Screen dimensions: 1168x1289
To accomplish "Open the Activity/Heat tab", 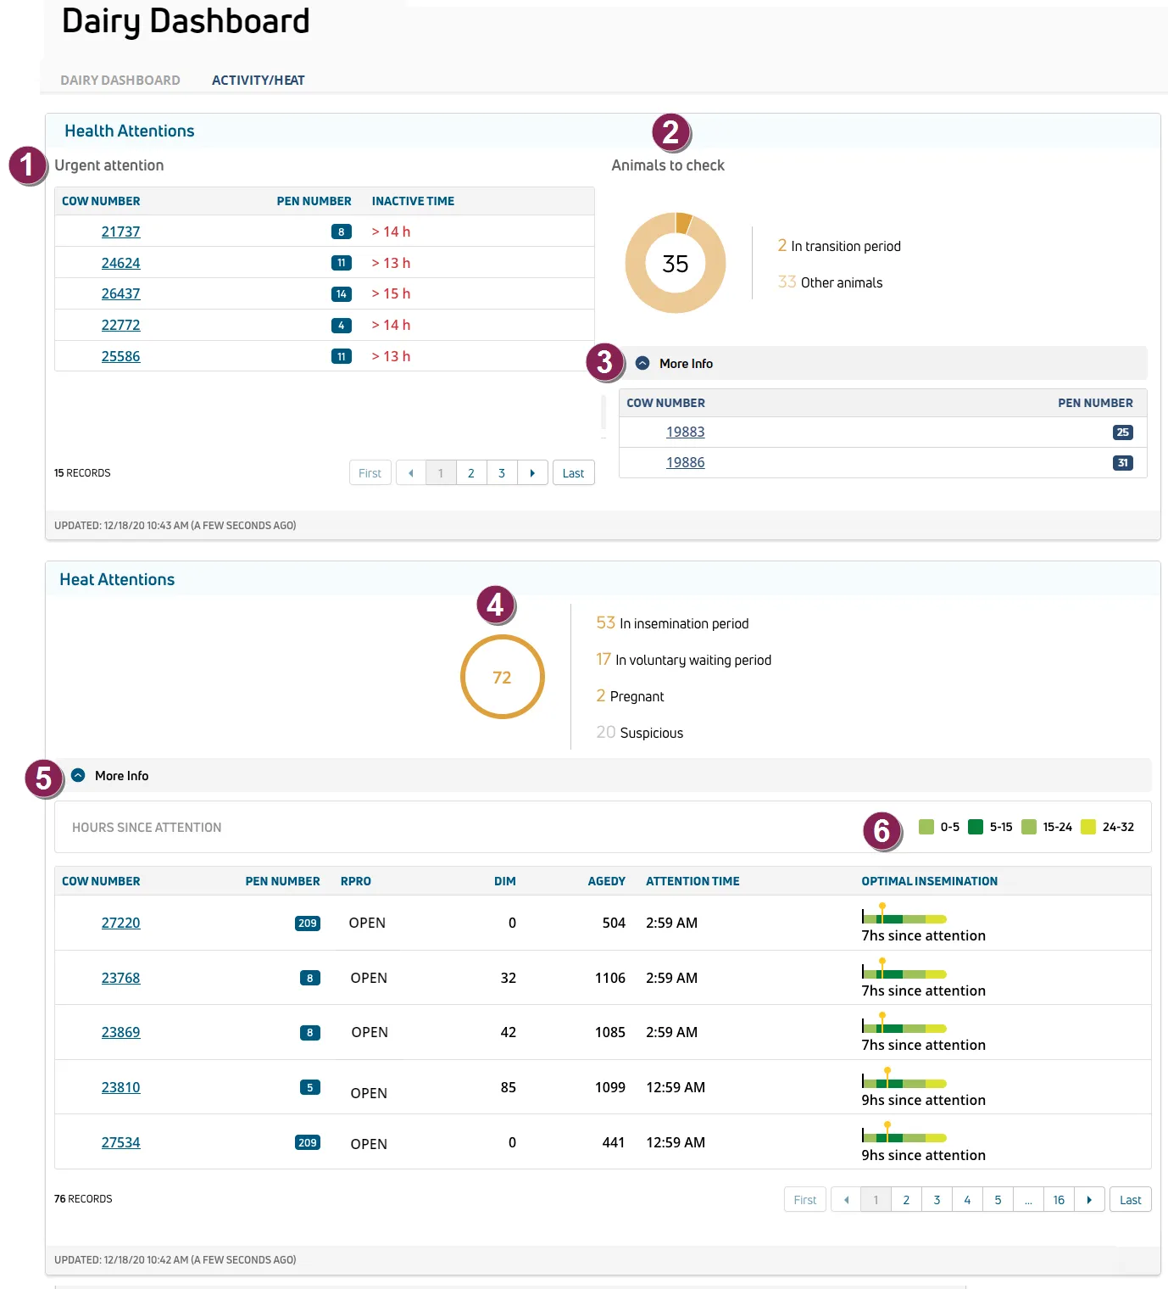I will 259,81.
